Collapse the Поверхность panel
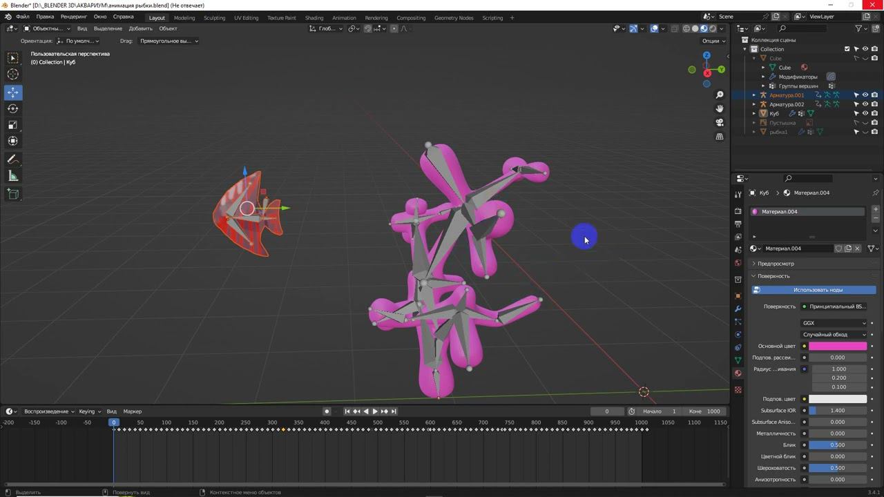 click(773, 276)
